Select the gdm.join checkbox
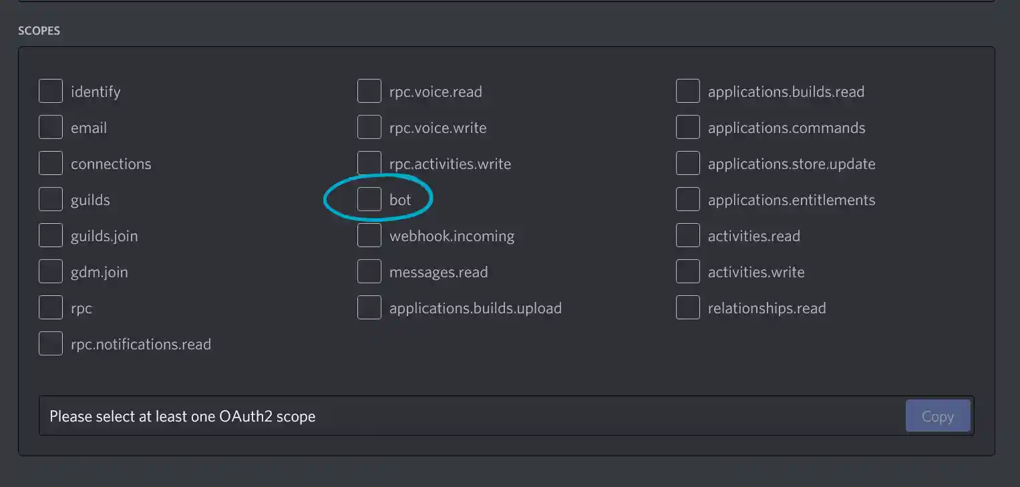Viewport: 1020px width, 487px height. 50,271
